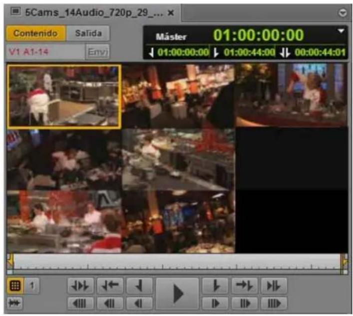
Task: Click the Mark In button
Action: pos(139,286)
